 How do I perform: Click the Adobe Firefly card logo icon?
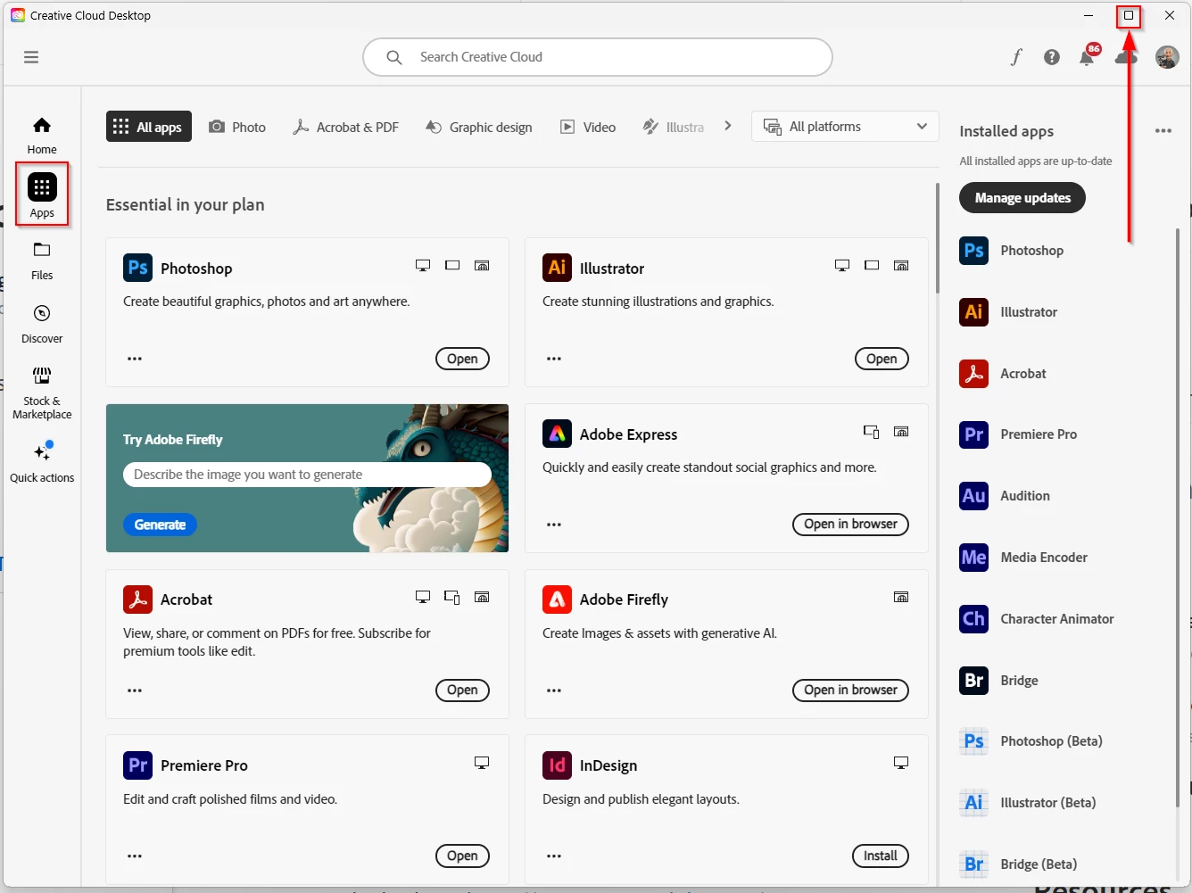click(557, 599)
